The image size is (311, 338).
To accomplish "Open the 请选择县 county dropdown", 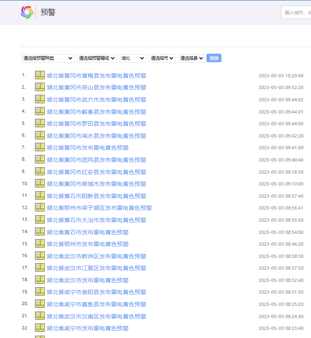I will point(192,58).
